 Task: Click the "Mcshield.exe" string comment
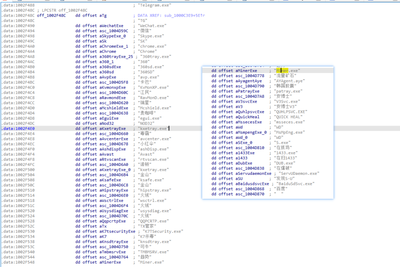pyautogui.click(x=154, y=108)
